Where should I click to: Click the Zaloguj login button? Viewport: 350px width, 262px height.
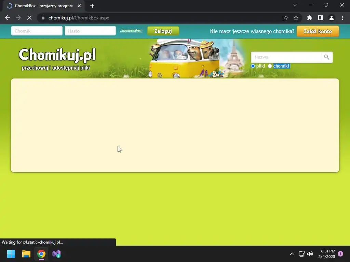pyautogui.click(x=163, y=31)
